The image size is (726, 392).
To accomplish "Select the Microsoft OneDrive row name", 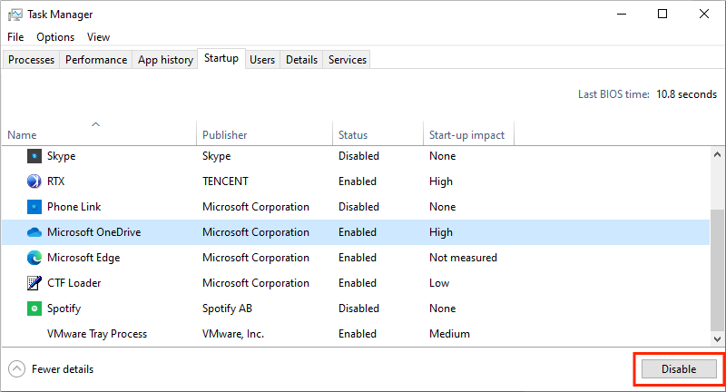I will [94, 232].
